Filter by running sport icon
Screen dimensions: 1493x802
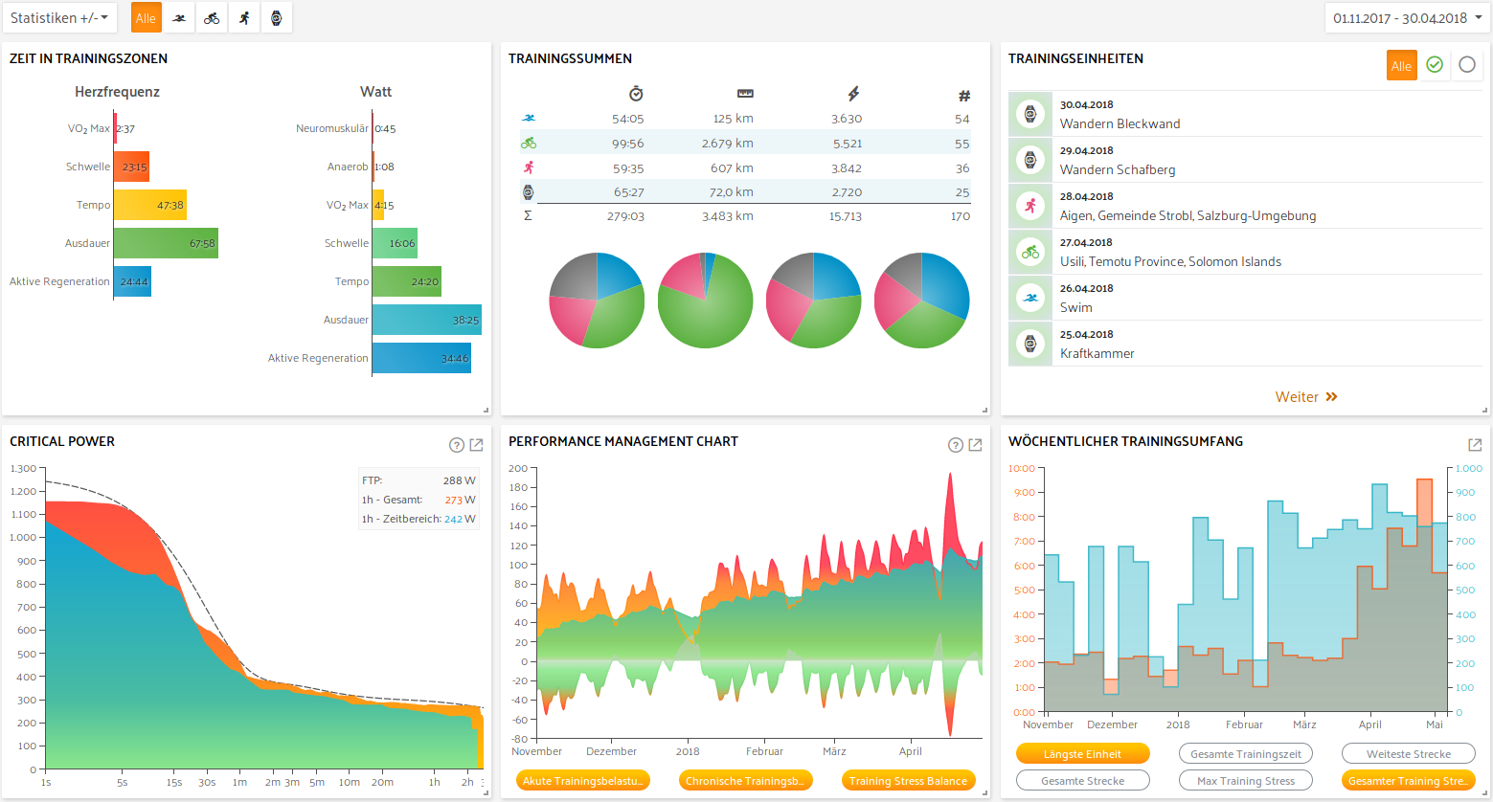pos(244,18)
